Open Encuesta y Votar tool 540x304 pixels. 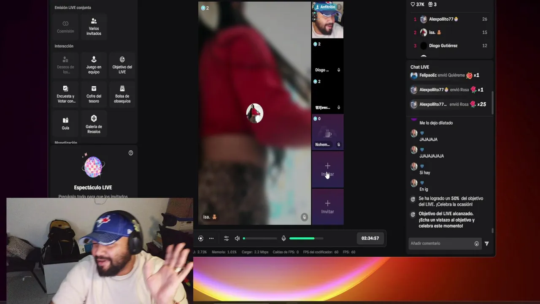pyautogui.click(x=65, y=94)
